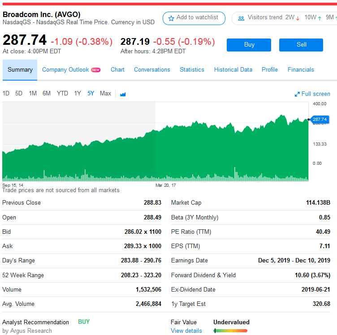Click the PE Ratio value 40.49
337x335 pixels.
(323, 232)
